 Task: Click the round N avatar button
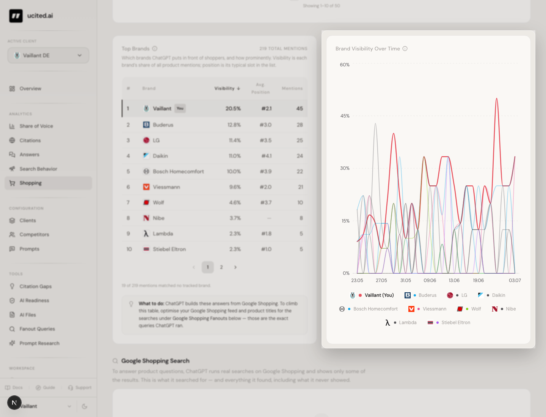[14, 403]
